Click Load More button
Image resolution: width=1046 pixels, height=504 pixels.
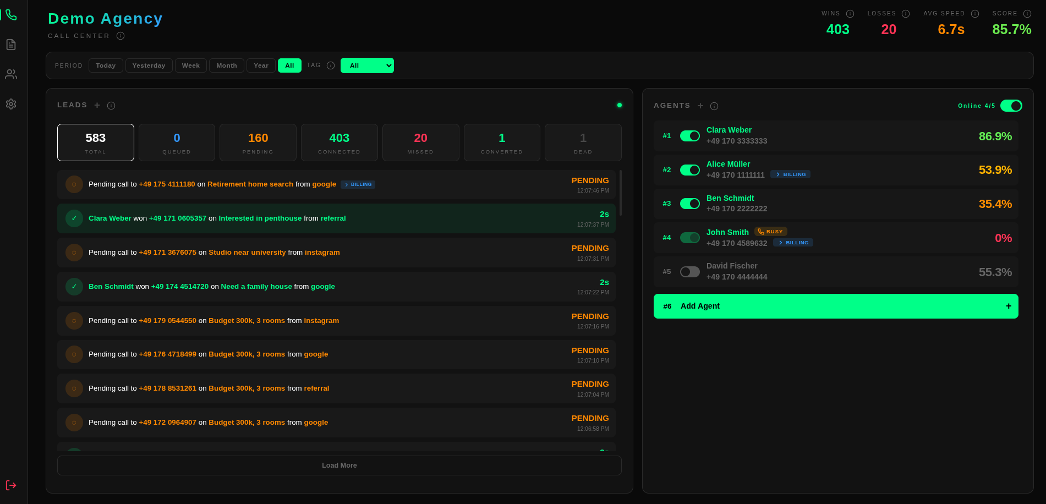pyautogui.click(x=339, y=465)
